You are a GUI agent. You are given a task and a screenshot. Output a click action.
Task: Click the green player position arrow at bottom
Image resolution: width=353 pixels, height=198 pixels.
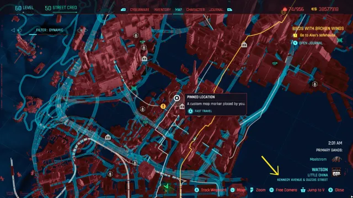[x=166, y=187]
